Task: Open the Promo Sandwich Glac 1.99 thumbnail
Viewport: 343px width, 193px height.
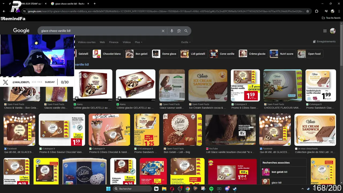Action: [x=321, y=85]
